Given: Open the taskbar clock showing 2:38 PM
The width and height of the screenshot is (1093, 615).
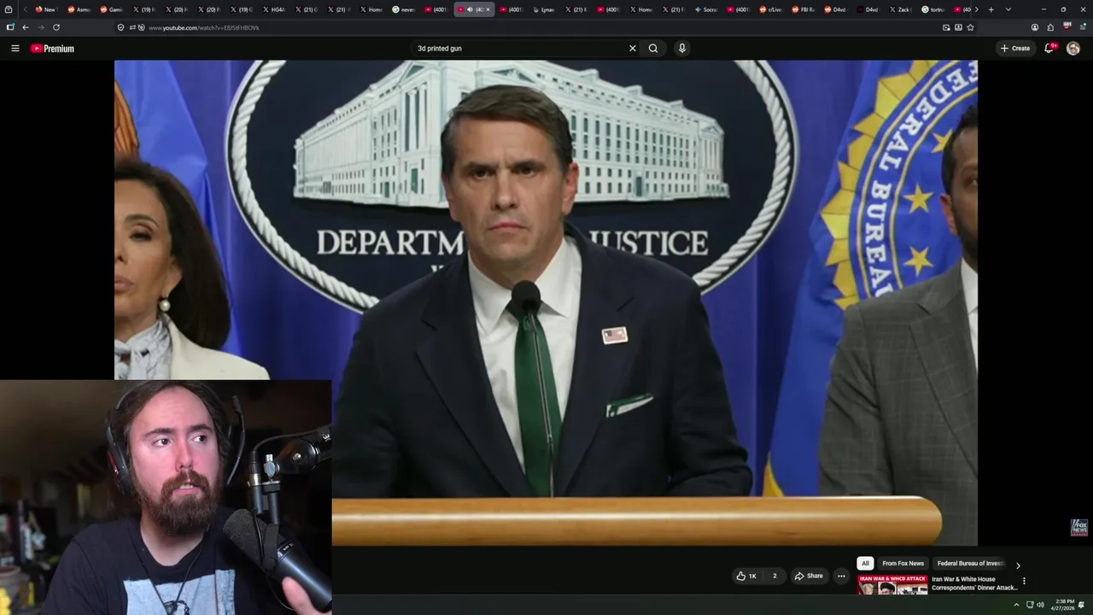Looking at the screenshot, I should pyautogui.click(x=1065, y=605).
